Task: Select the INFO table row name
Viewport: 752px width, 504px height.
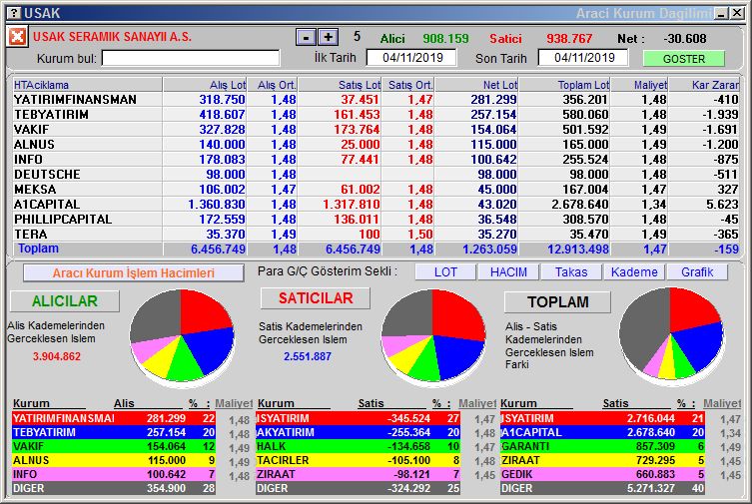Action: point(28,159)
